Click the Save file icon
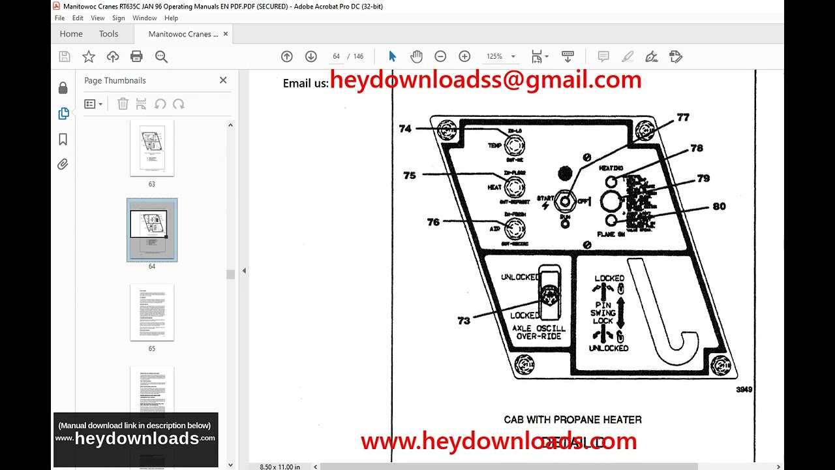 click(x=65, y=57)
